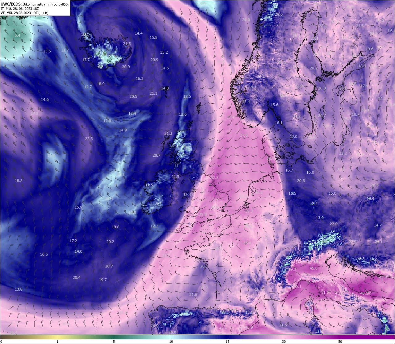Click the map value '14.8'
Viewport: 395px width, 344px height.
[x=165, y=88]
